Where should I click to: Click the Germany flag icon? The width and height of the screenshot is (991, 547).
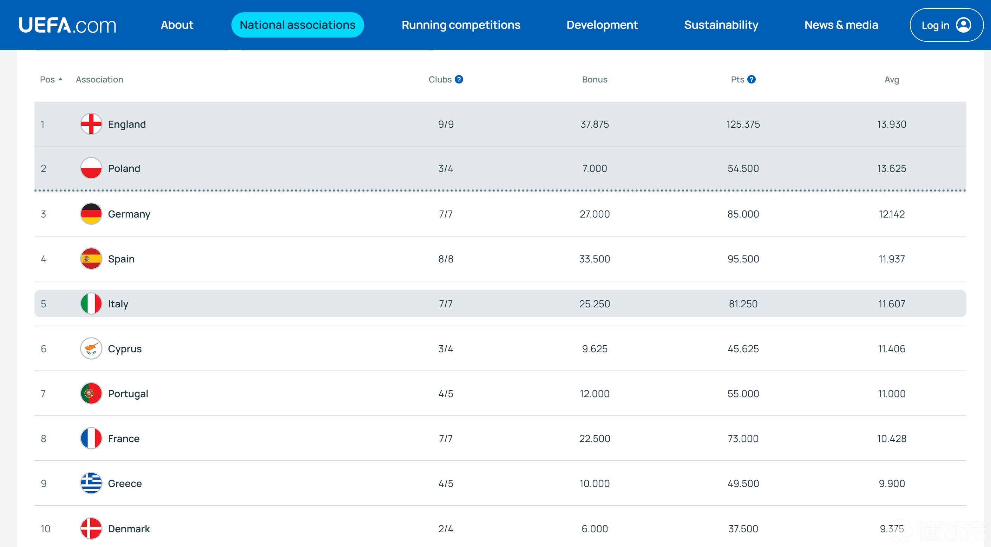pyautogui.click(x=91, y=214)
